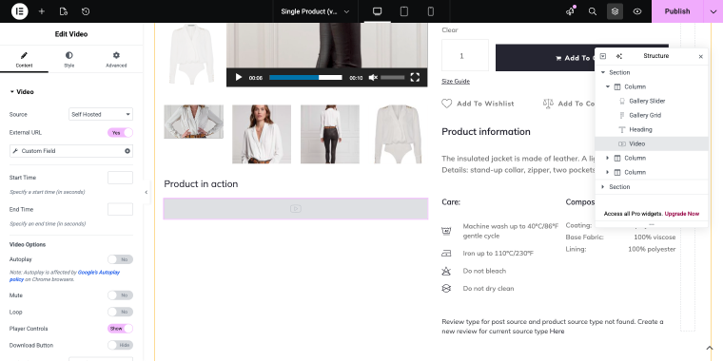Click the Add To Compare scales icon
The width and height of the screenshot is (723, 361).
pos(548,104)
